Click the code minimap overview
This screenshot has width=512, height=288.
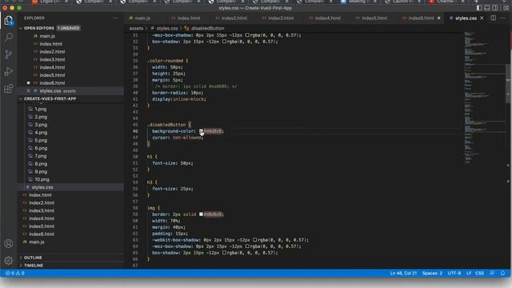pyautogui.click(x=484, y=98)
